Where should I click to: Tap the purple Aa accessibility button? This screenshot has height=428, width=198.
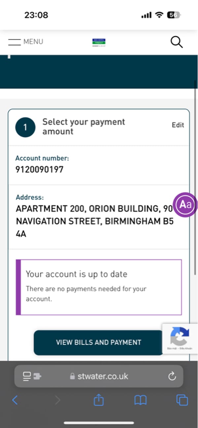pyautogui.click(x=185, y=205)
